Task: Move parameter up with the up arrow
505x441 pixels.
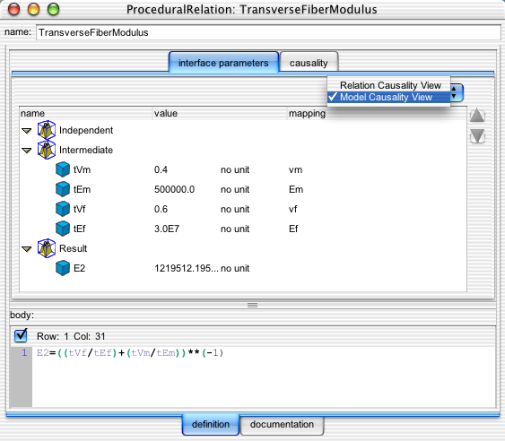Action: pyautogui.click(x=477, y=116)
